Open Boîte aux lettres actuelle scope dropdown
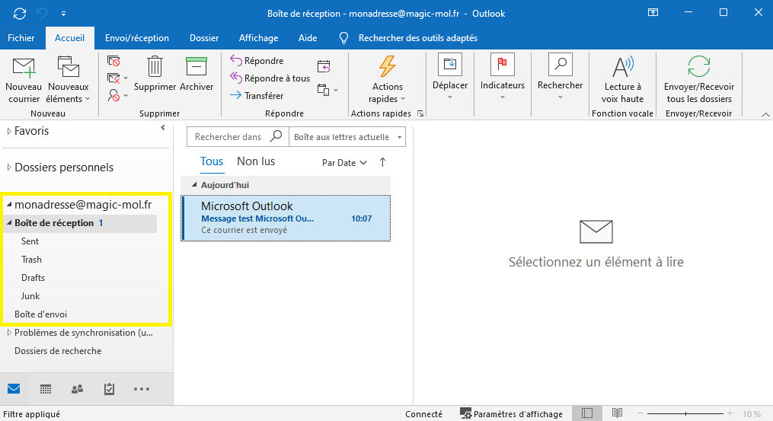 click(x=347, y=137)
